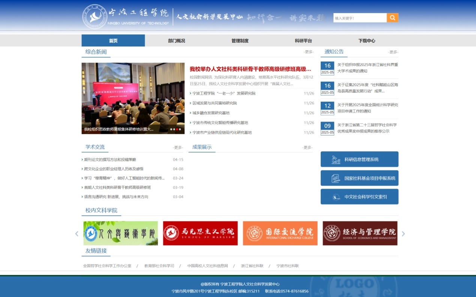Open the 国际交流学院 banner
The image size is (476, 297).
[x=280, y=233]
